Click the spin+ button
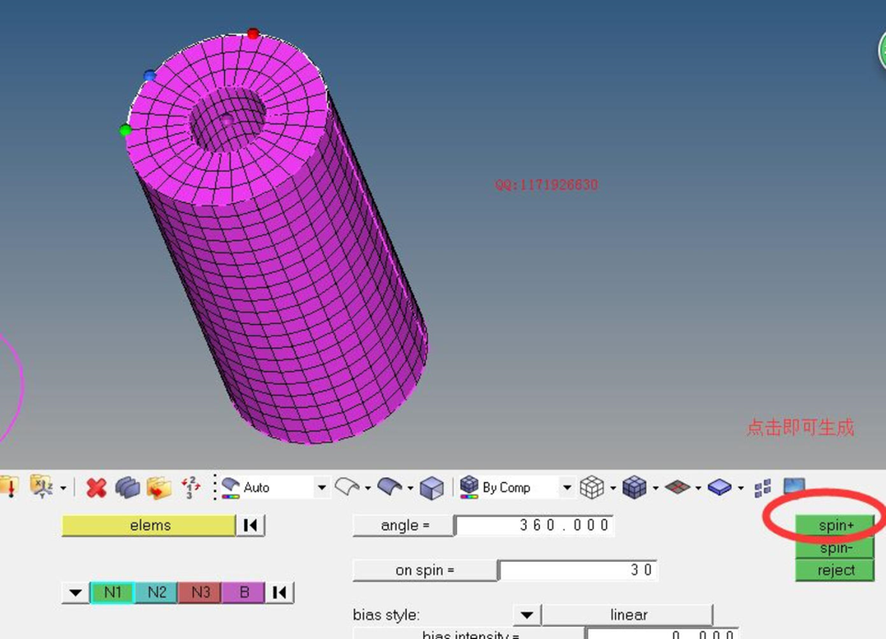 click(836, 525)
